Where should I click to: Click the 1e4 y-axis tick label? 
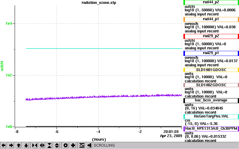(9, 23)
